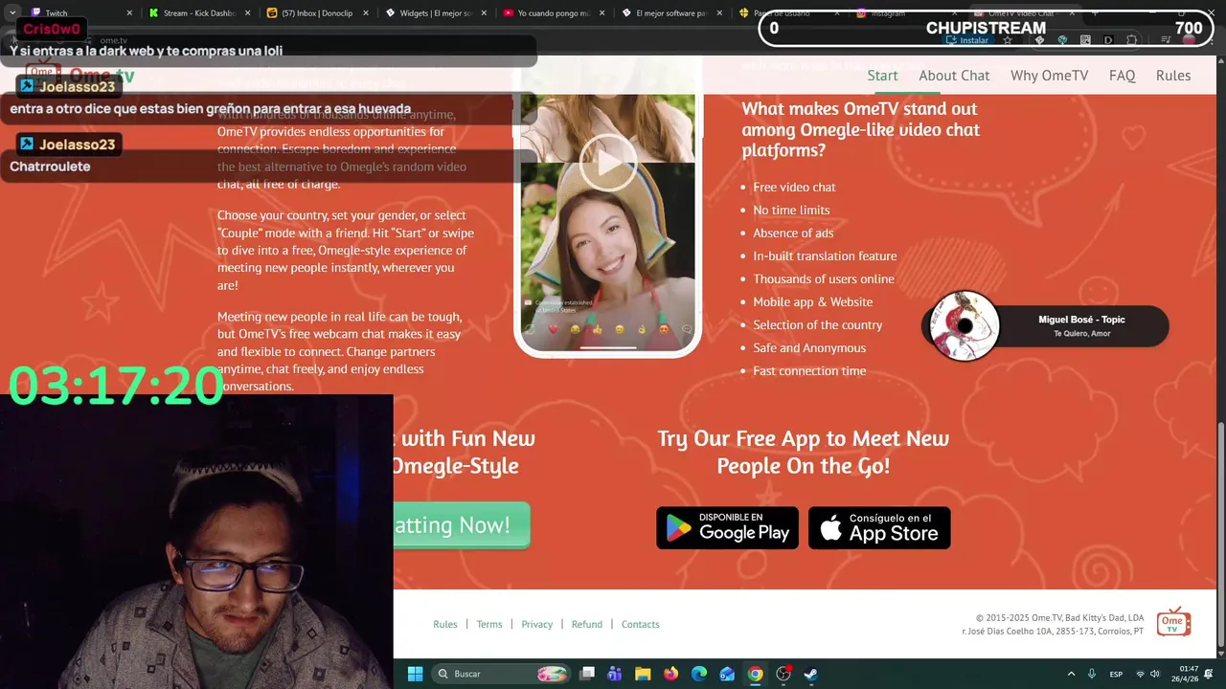The height and width of the screenshot is (689, 1226).
Task: Play the OmeTV phone demo video
Action: click(608, 163)
